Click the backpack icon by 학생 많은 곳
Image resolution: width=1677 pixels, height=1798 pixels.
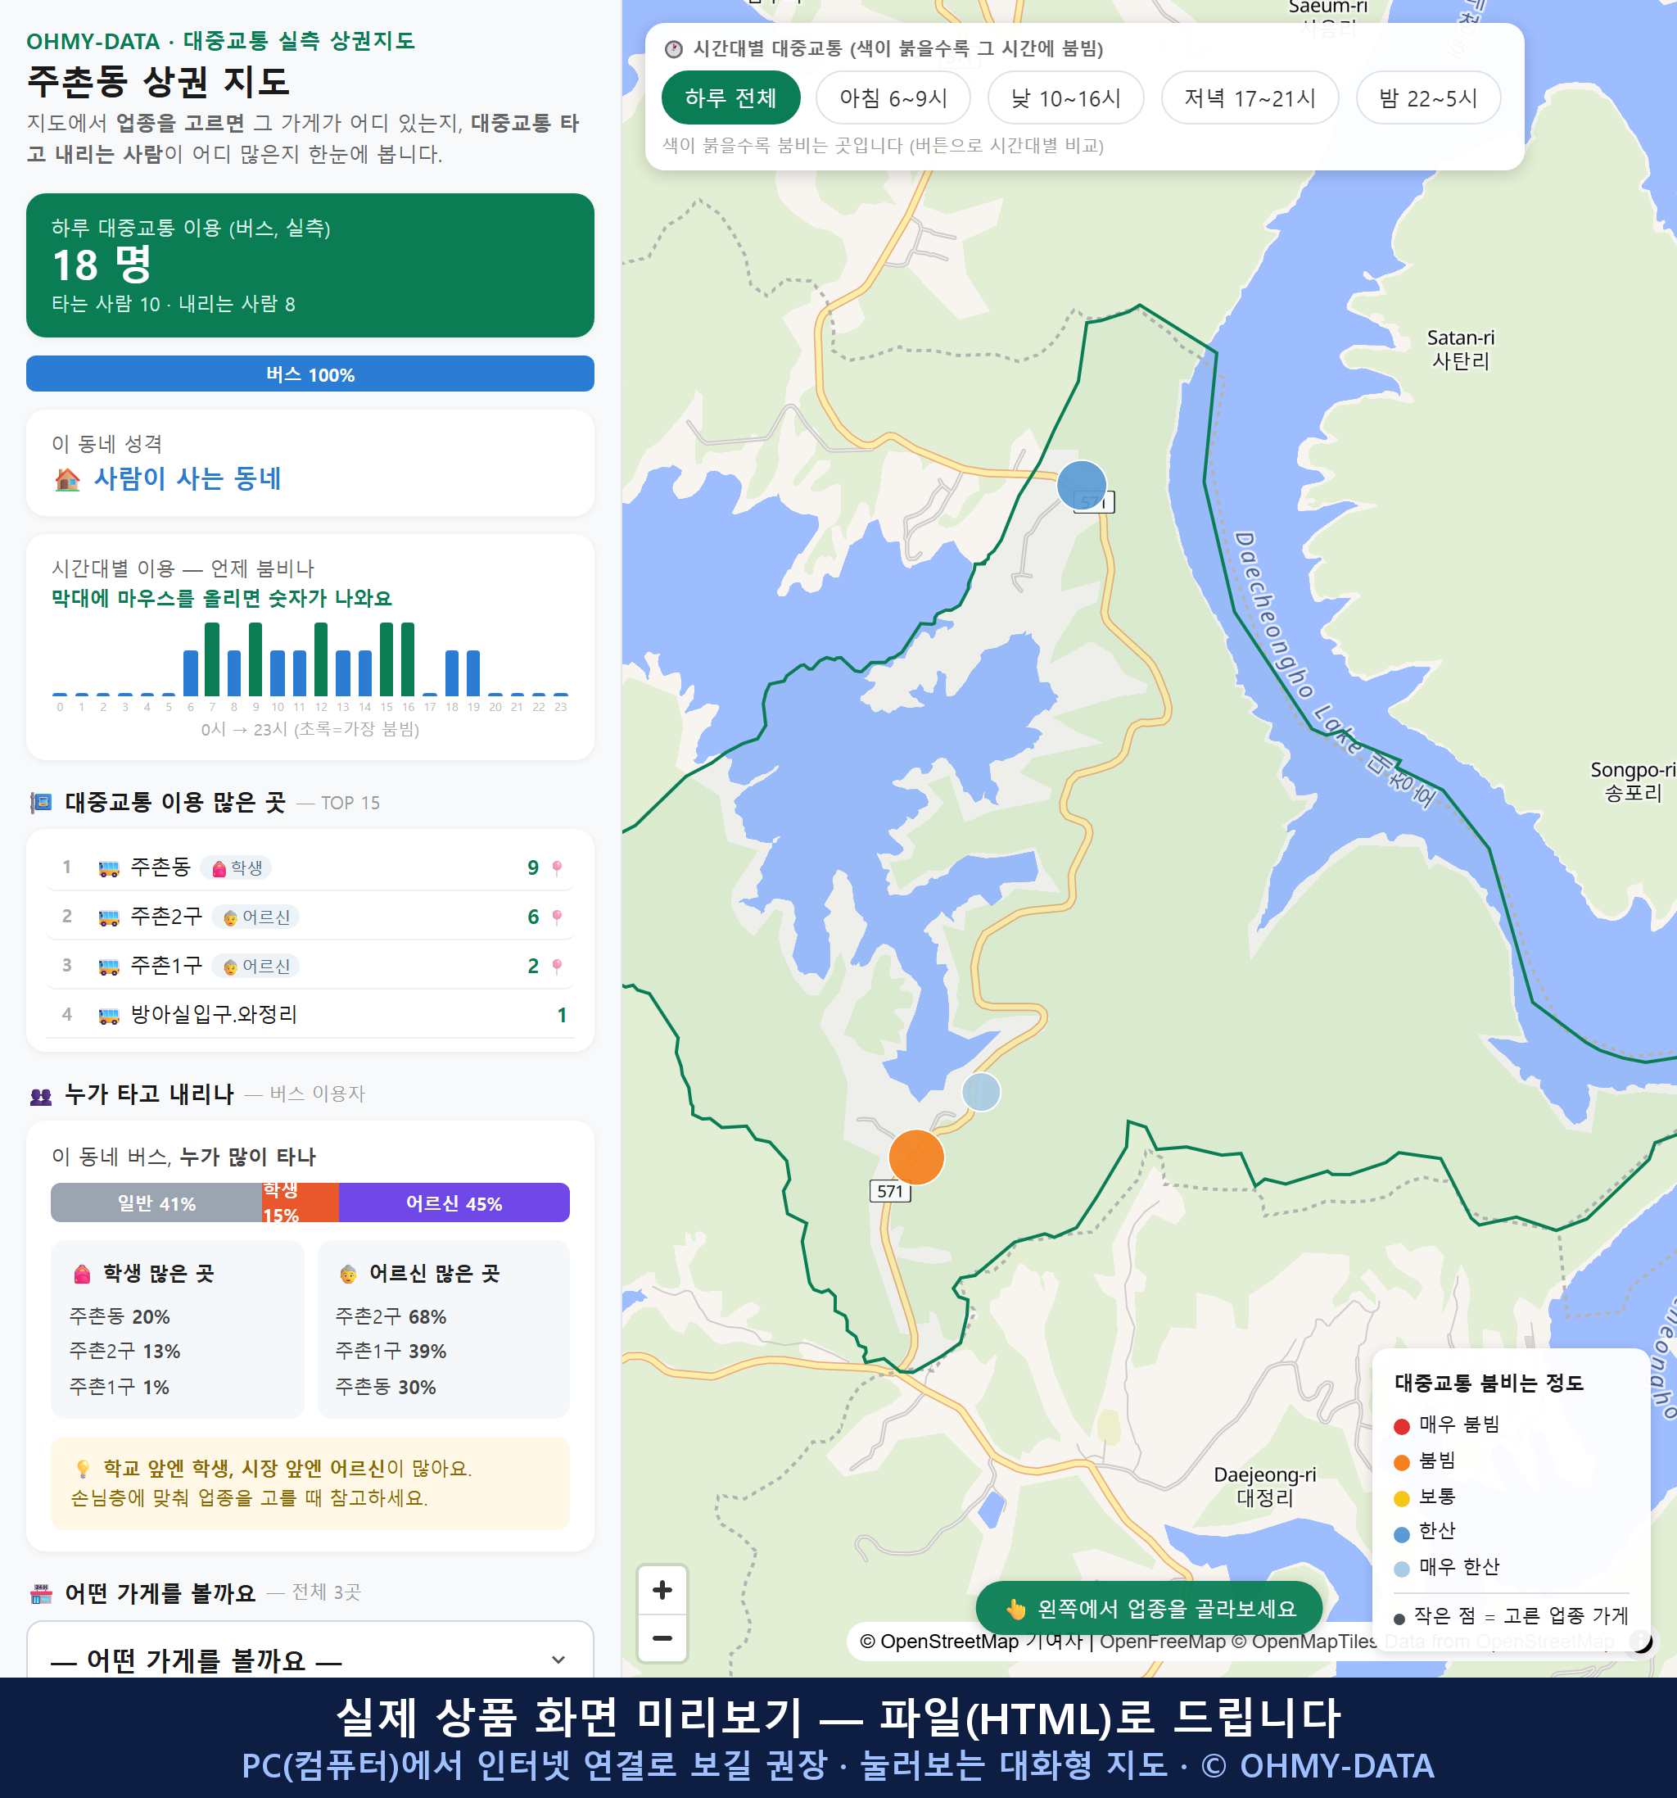(x=81, y=1274)
